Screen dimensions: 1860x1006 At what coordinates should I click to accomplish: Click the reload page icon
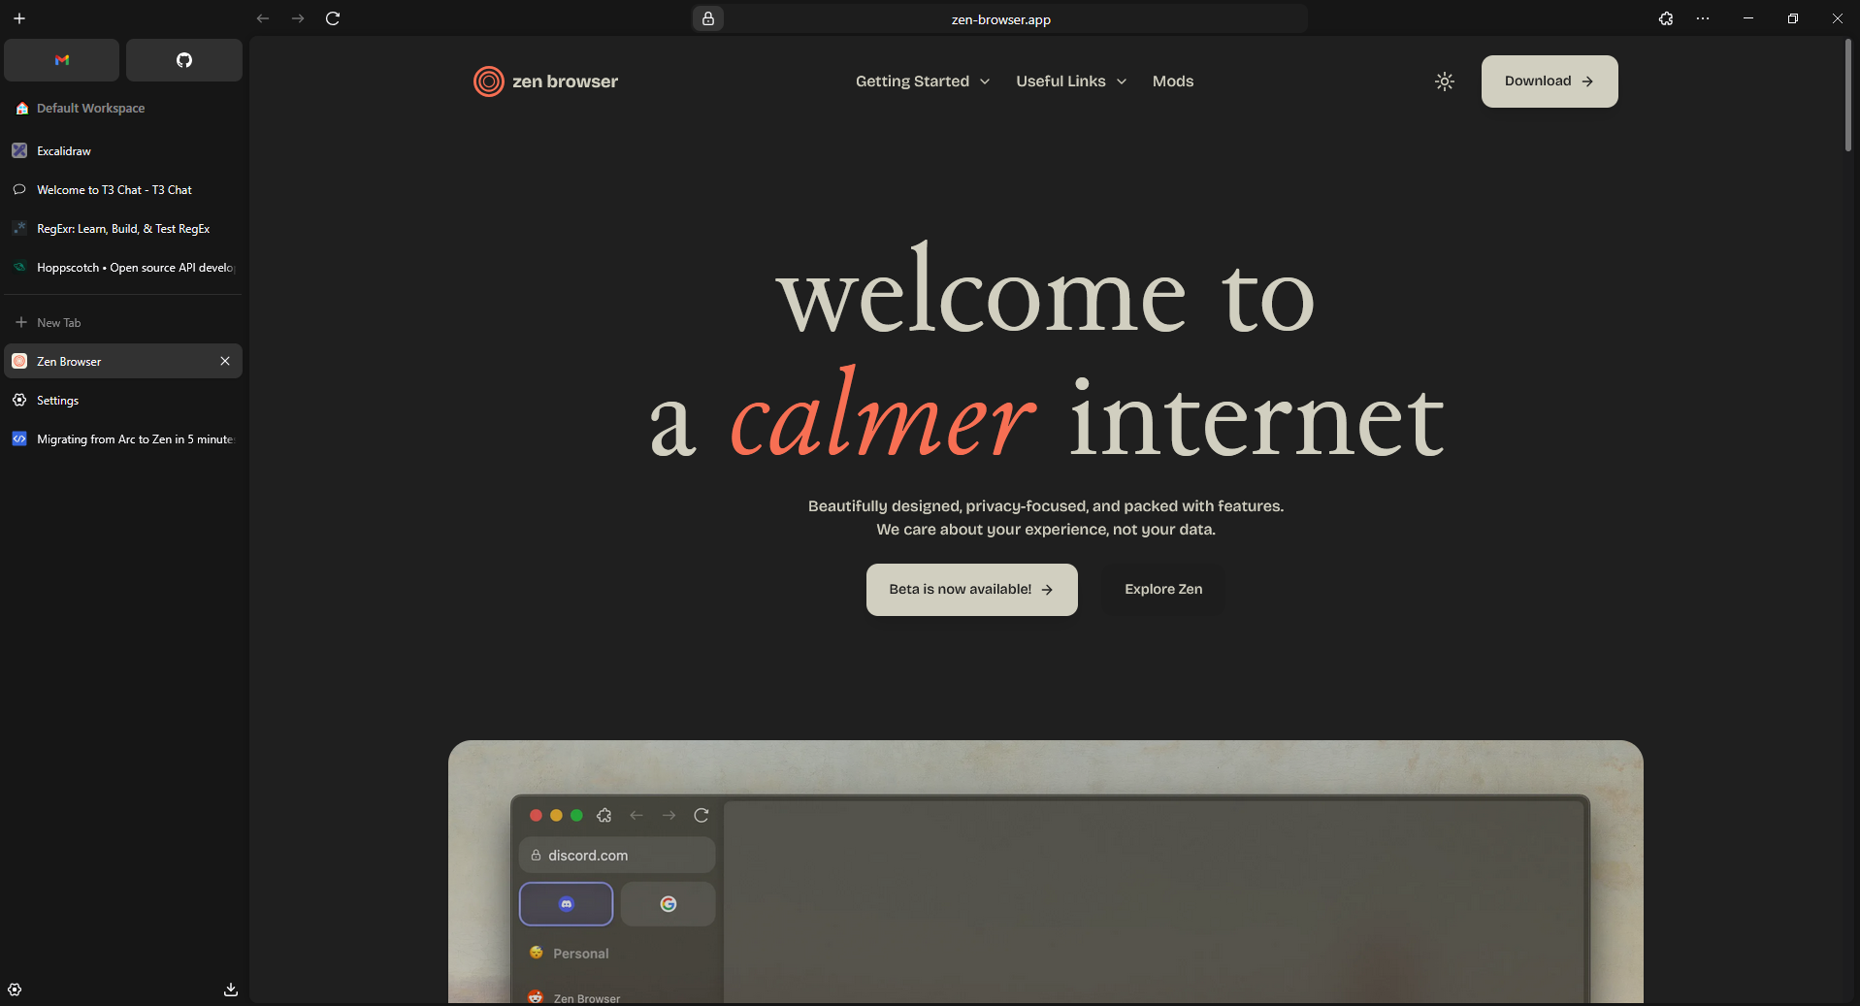coord(333,18)
